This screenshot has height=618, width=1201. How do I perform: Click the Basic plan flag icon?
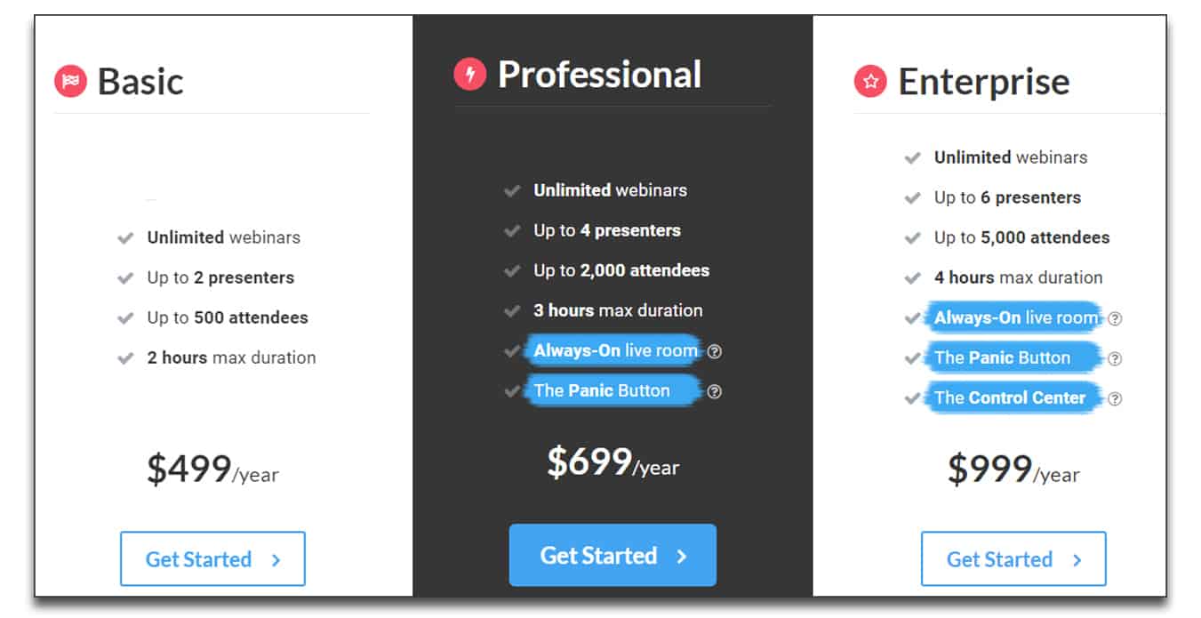click(x=71, y=82)
